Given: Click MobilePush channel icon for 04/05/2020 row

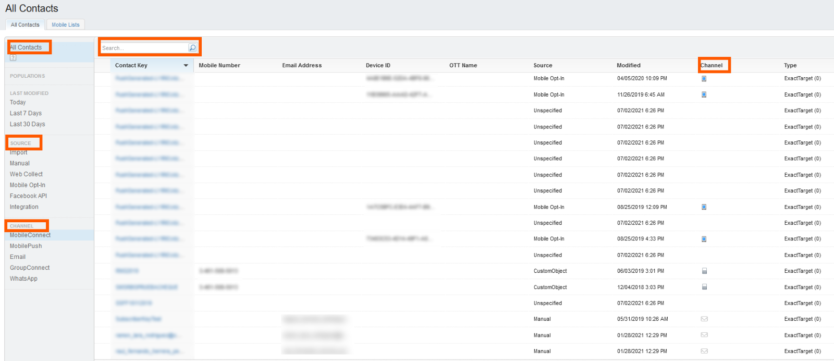Looking at the screenshot, I should [704, 79].
